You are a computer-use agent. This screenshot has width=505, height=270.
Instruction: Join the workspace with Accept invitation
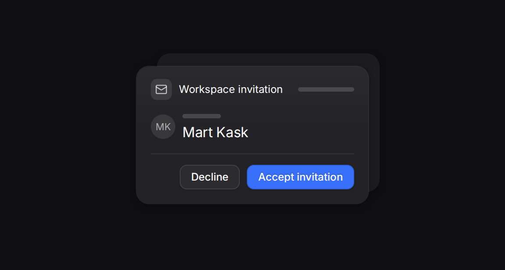coord(300,177)
